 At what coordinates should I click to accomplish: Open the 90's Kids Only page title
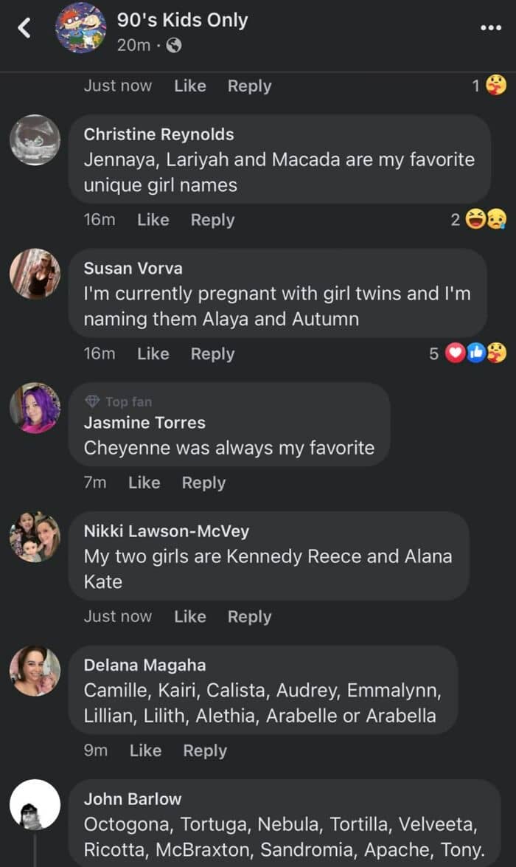(182, 20)
